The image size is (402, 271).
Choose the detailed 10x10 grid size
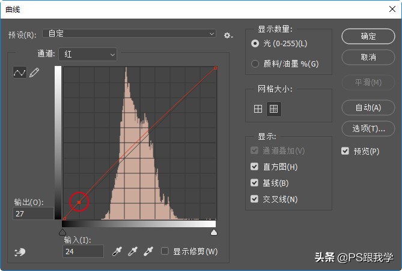coord(274,109)
